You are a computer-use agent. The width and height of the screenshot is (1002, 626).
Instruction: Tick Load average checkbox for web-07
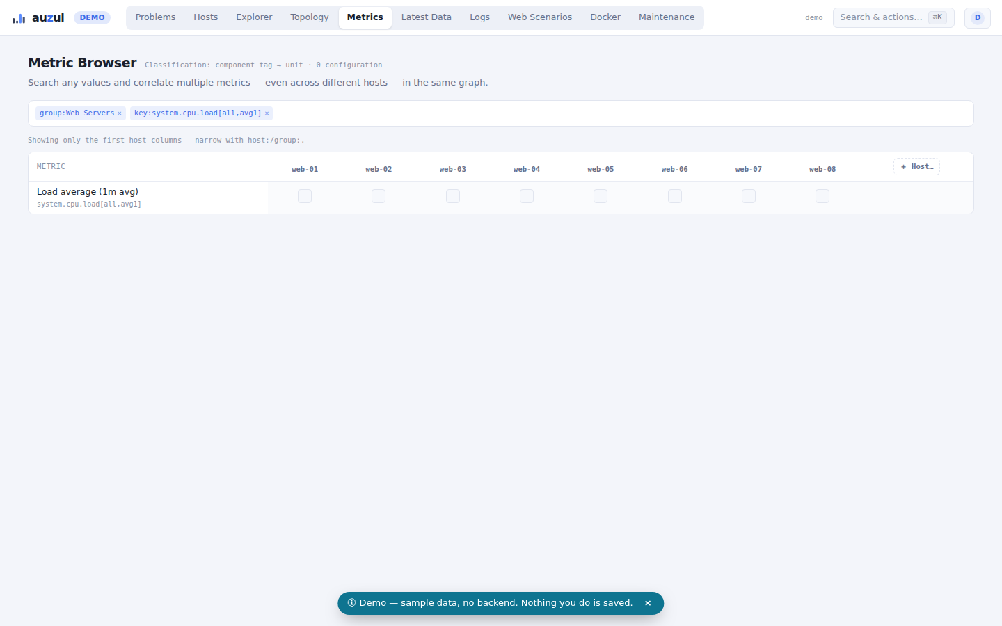(749, 196)
